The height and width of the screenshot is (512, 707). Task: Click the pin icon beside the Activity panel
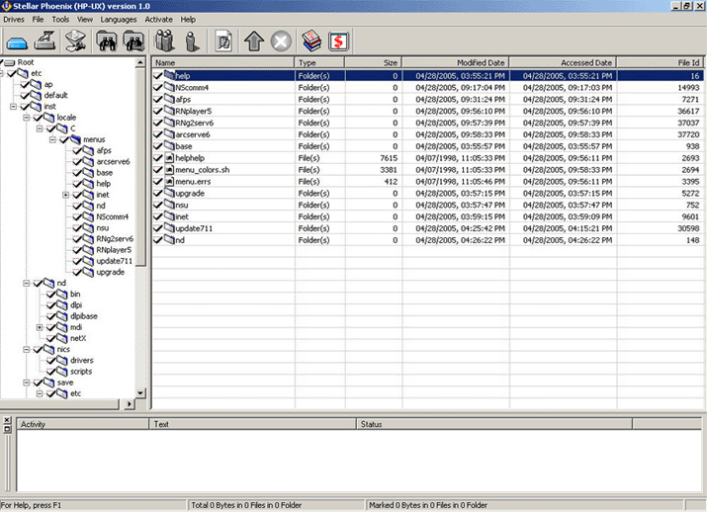[x=7, y=429]
